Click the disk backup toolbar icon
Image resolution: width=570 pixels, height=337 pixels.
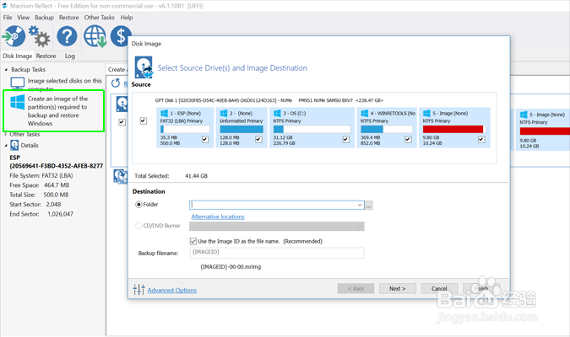[x=14, y=36]
